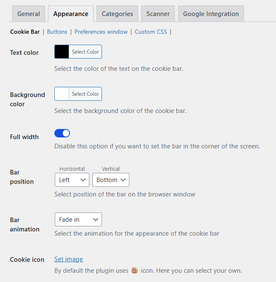Open the Scanner tab
Image resolution: width=276 pixels, height=282 pixels.
click(x=158, y=13)
